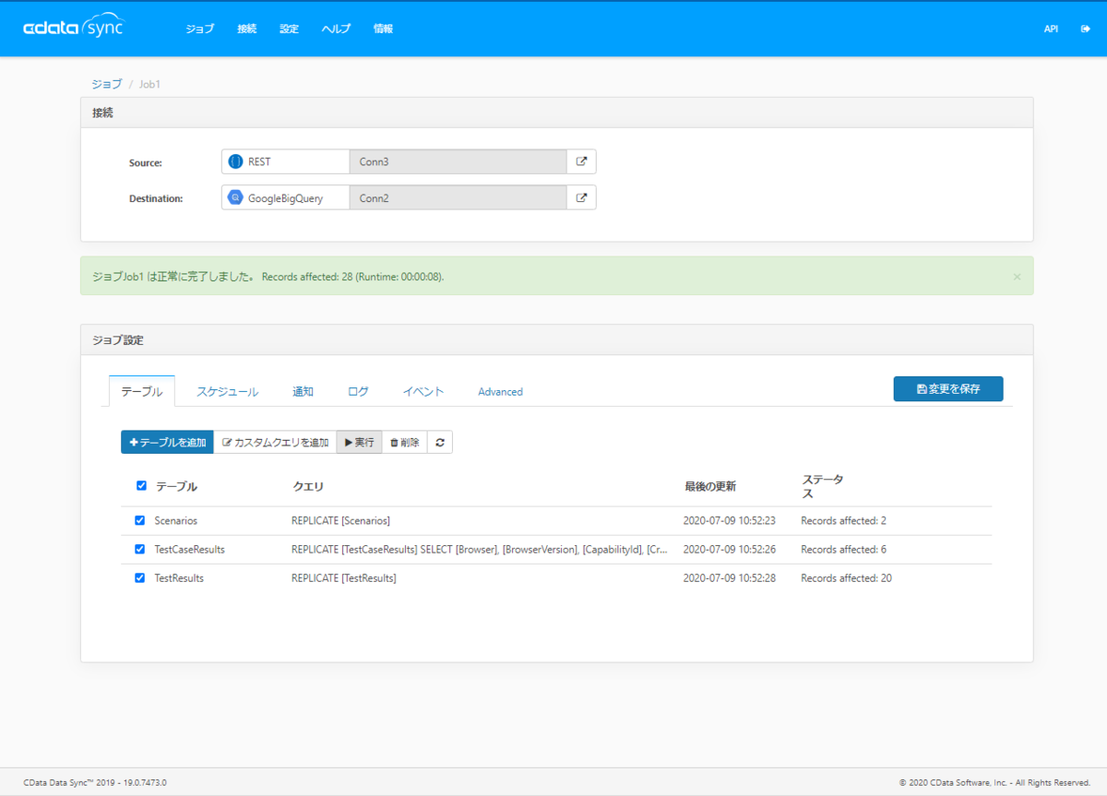Toggle the select-all tables checkbox
1107x796 pixels.
(x=141, y=486)
